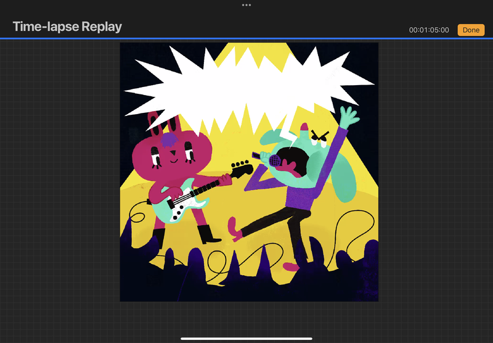Click the singer's floppy green ear
The width and height of the screenshot is (493, 343).
pos(337,179)
